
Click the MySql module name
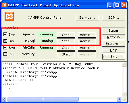30,41
